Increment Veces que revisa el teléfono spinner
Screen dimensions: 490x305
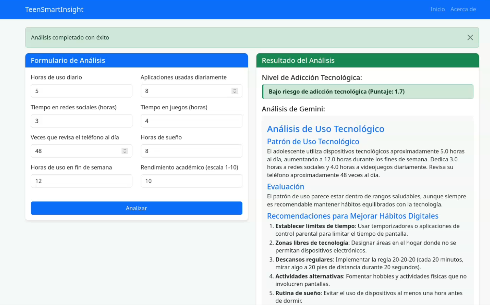[125, 149]
